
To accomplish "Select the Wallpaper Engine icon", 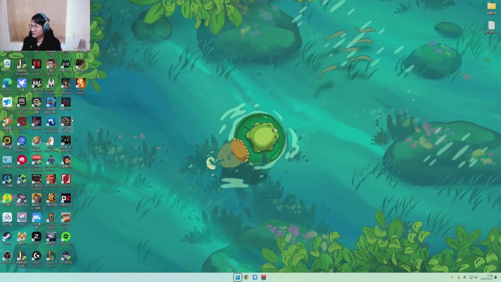I will point(22,141).
